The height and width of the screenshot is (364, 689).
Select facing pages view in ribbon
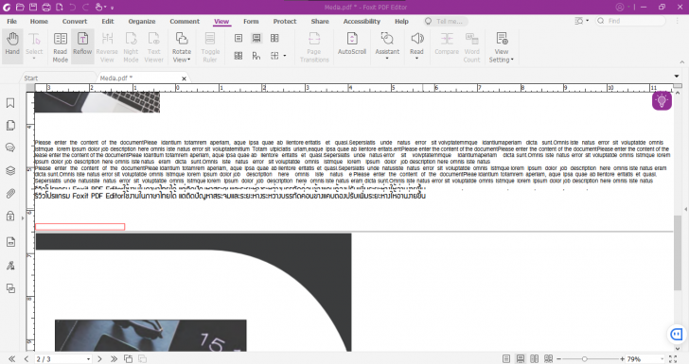point(274,38)
